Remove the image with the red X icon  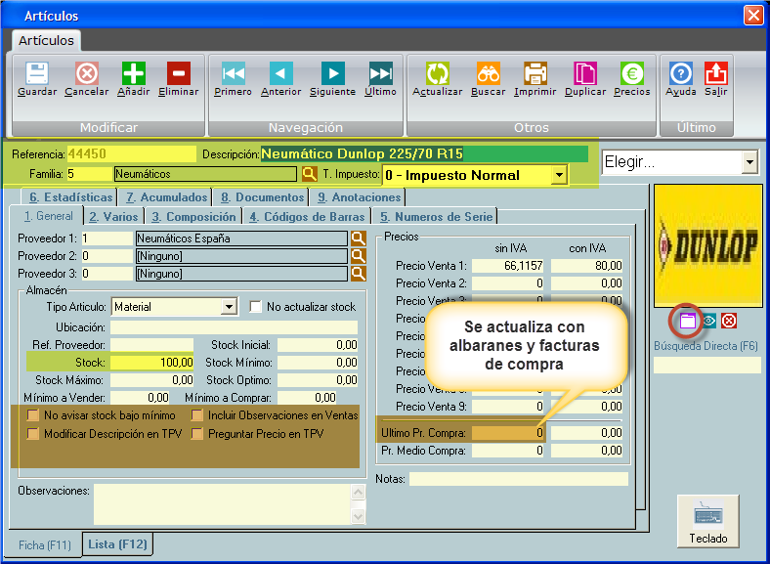click(729, 322)
